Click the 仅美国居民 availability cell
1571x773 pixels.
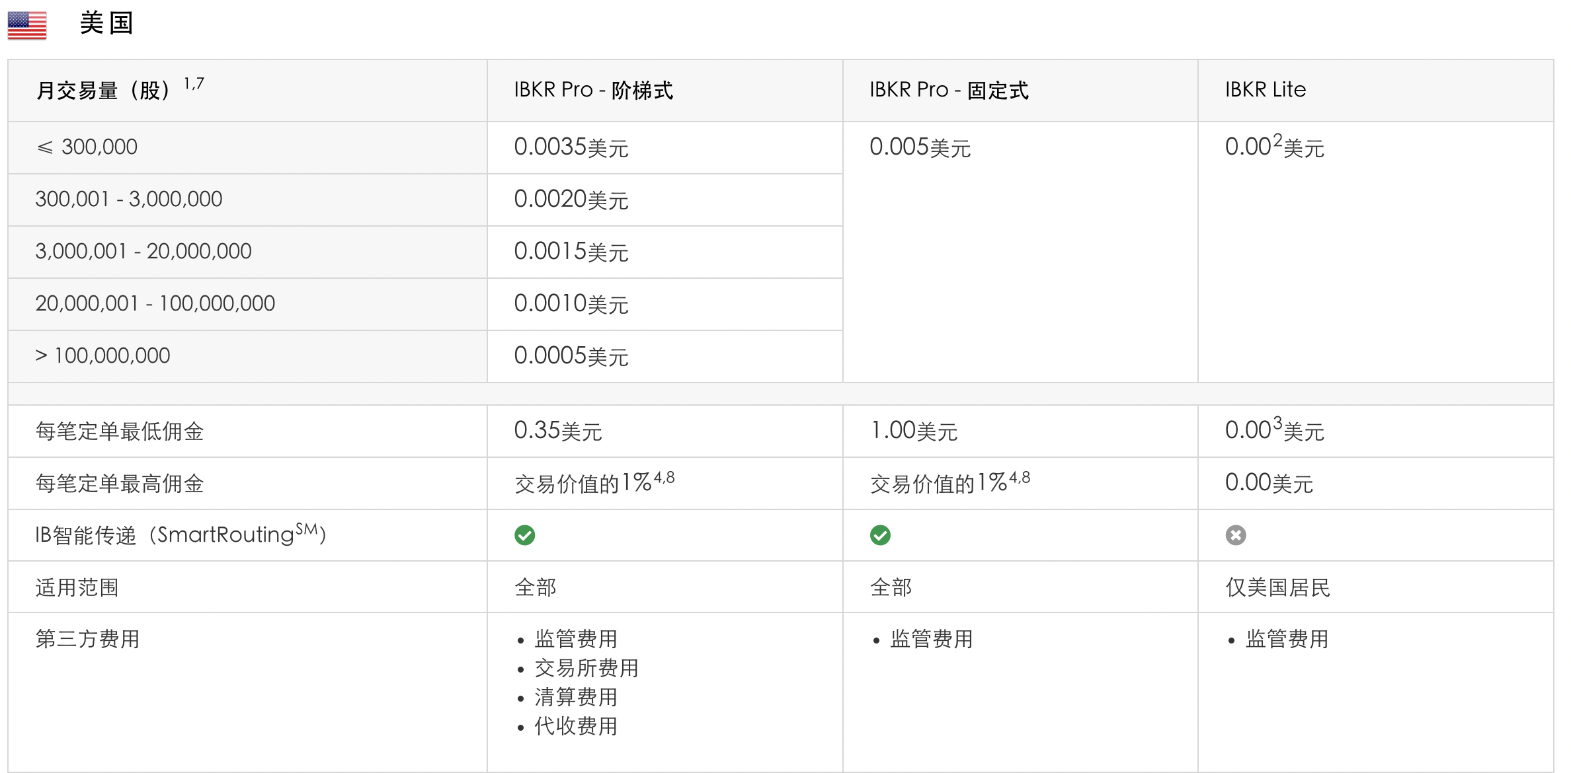(1277, 587)
